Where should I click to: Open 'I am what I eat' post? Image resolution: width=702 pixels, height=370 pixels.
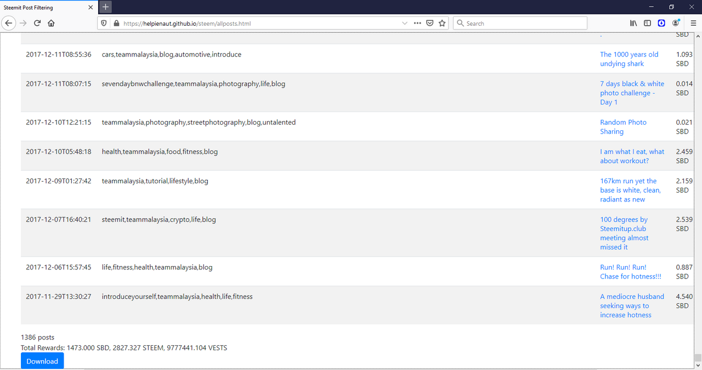coord(632,156)
